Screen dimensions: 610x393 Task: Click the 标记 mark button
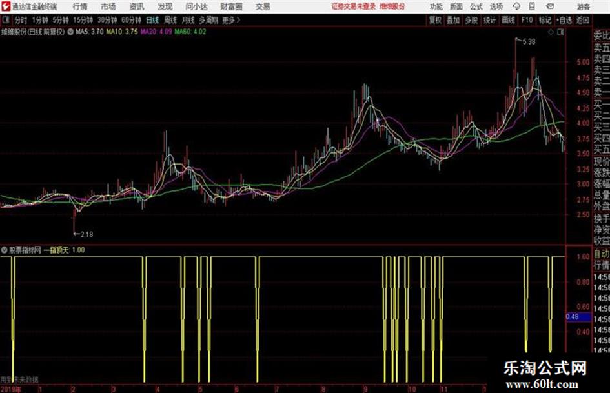[x=545, y=20]
